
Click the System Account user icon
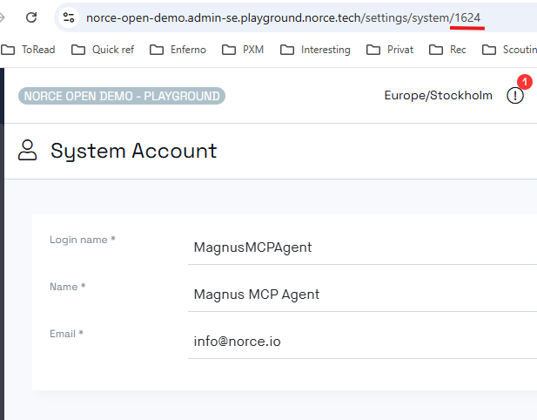[x=27, y=150]
